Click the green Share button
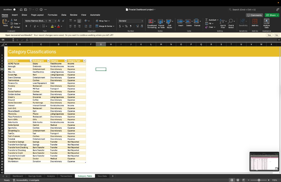Image resolution: width=281 pixels, height=182 pixels. click(272, 15)
